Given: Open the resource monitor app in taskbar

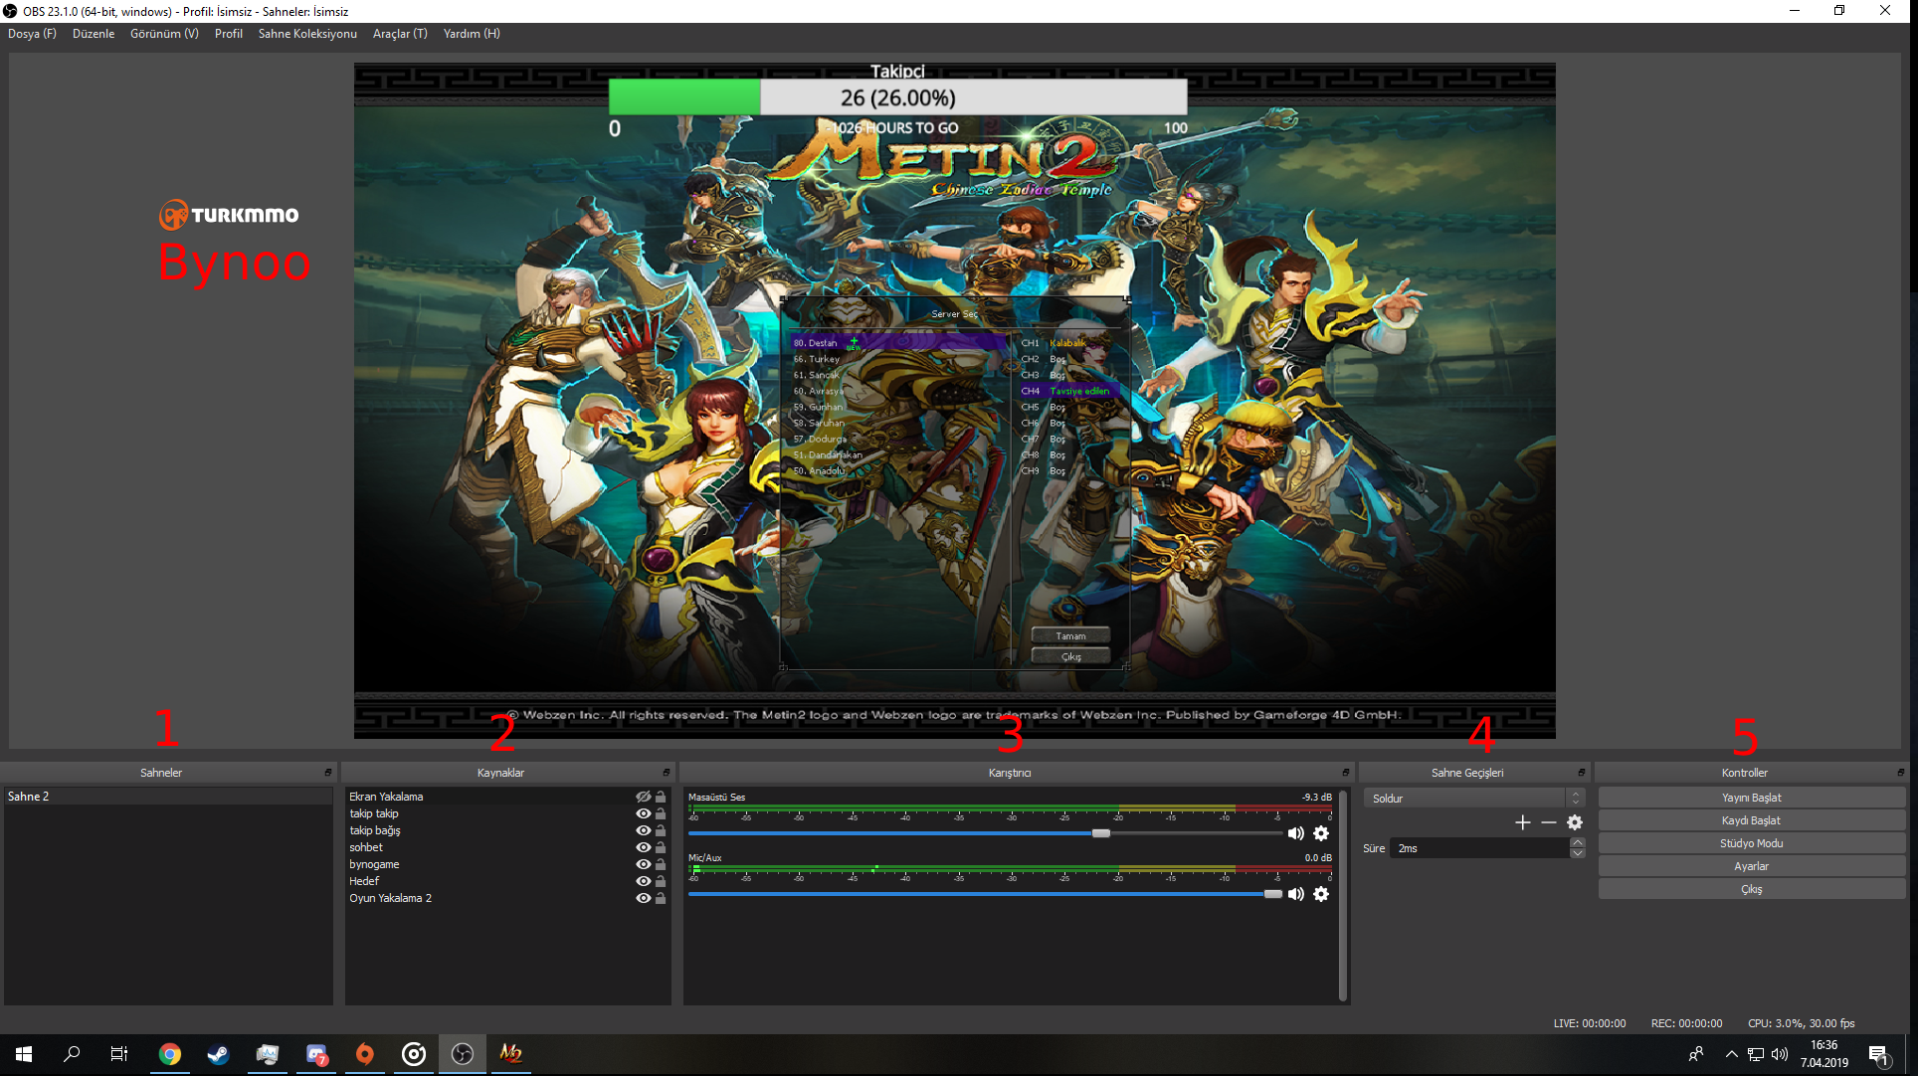Looking at the screenshot, I should [x=268, y=1054].
